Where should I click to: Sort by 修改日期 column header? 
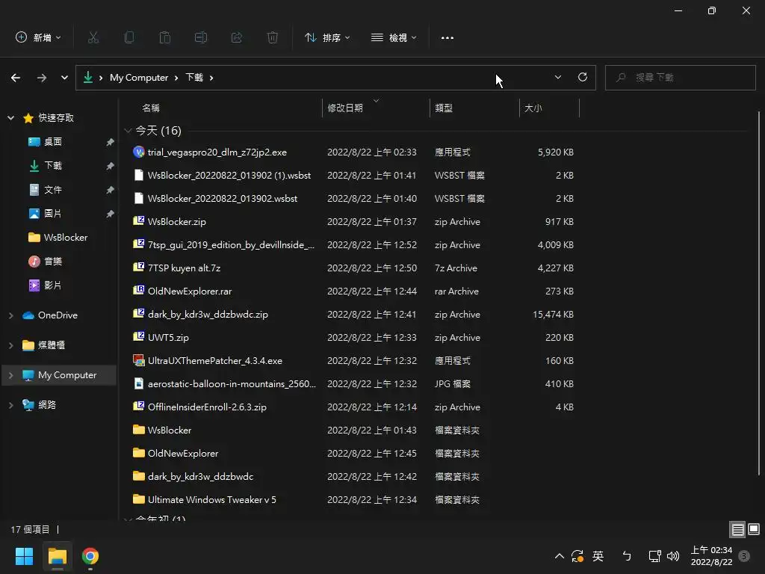[x=345, y=108]
